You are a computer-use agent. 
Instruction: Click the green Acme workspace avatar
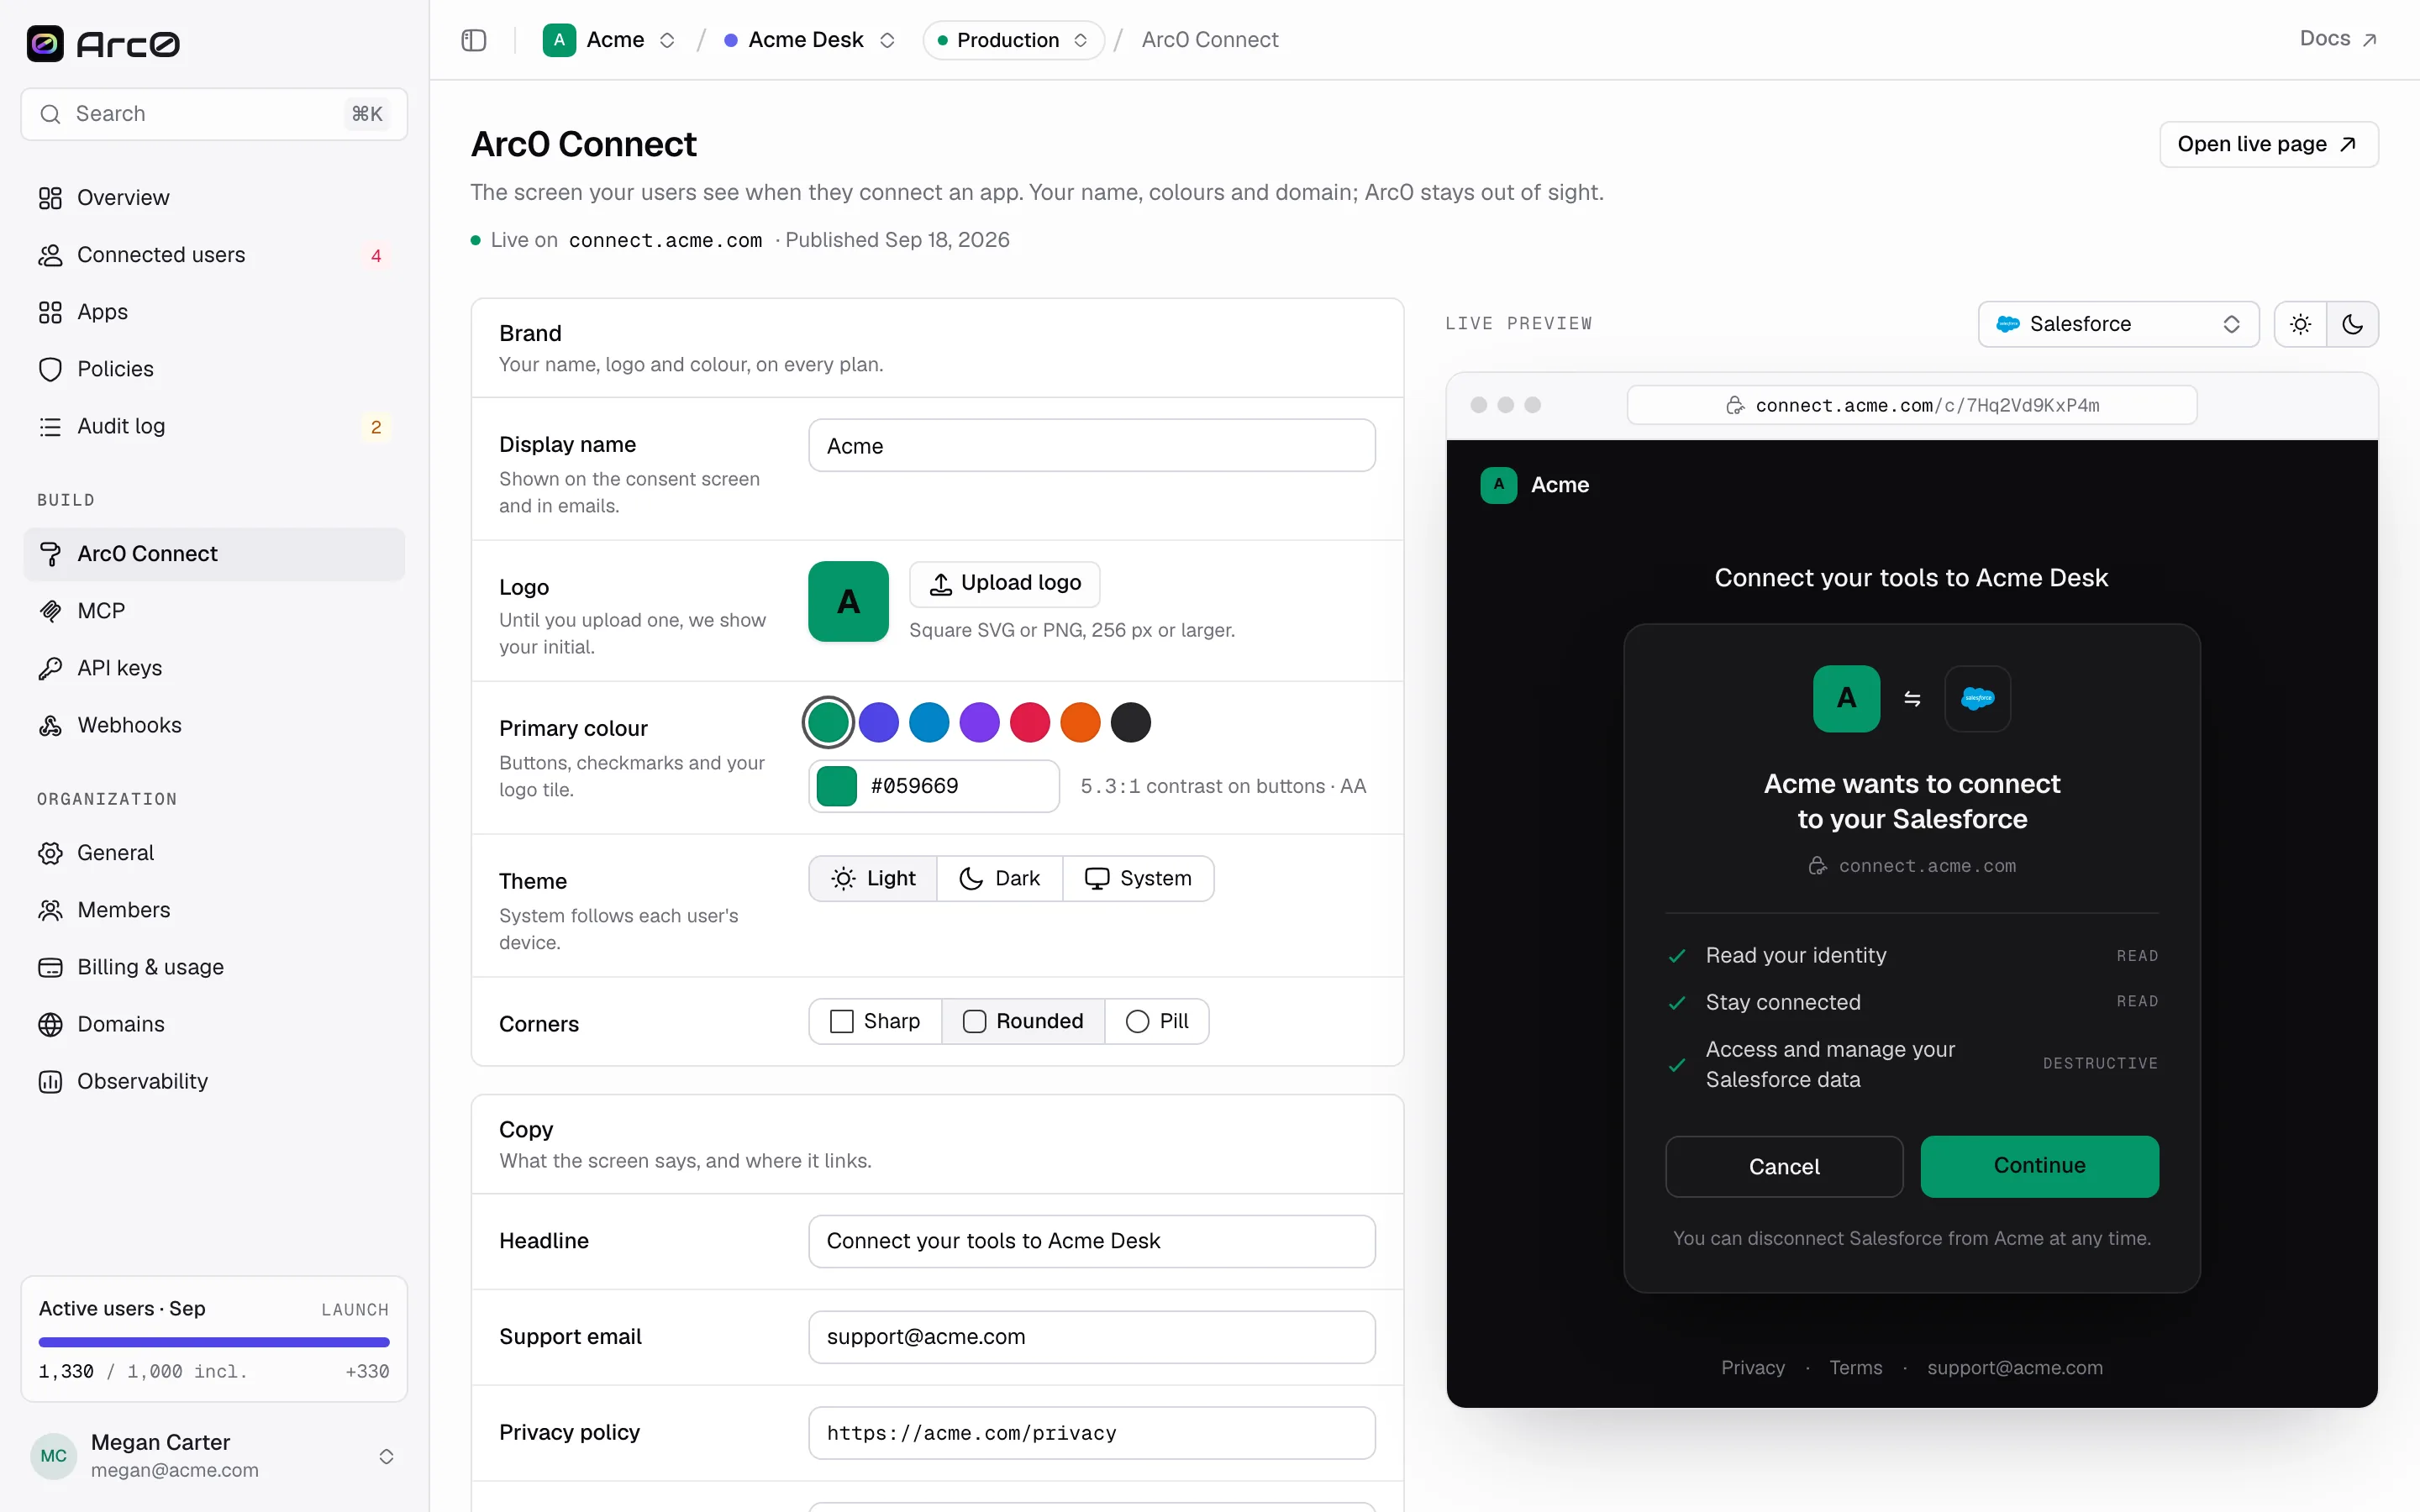point(559,40)
